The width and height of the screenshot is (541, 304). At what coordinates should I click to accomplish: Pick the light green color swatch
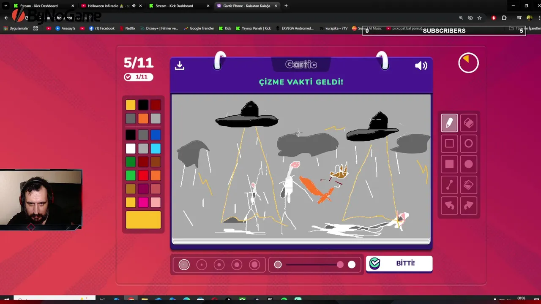(x=131, y=175)
